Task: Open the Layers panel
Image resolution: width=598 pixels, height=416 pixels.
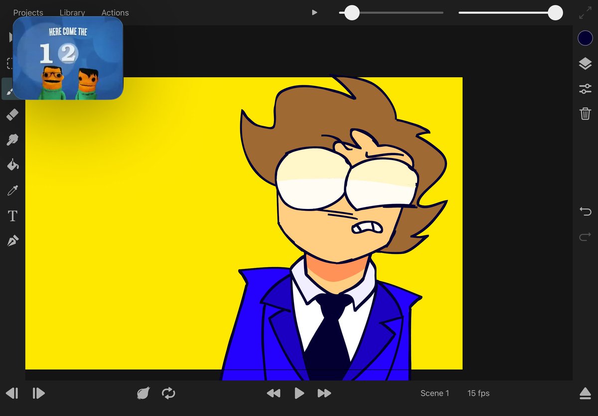Action: (x=585, y=63)
